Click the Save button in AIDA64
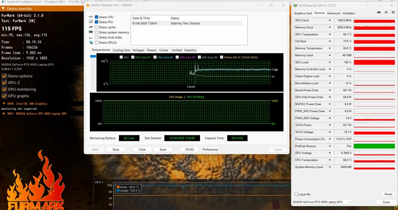This screenshot has width=398, height=210. click(163, 149)
